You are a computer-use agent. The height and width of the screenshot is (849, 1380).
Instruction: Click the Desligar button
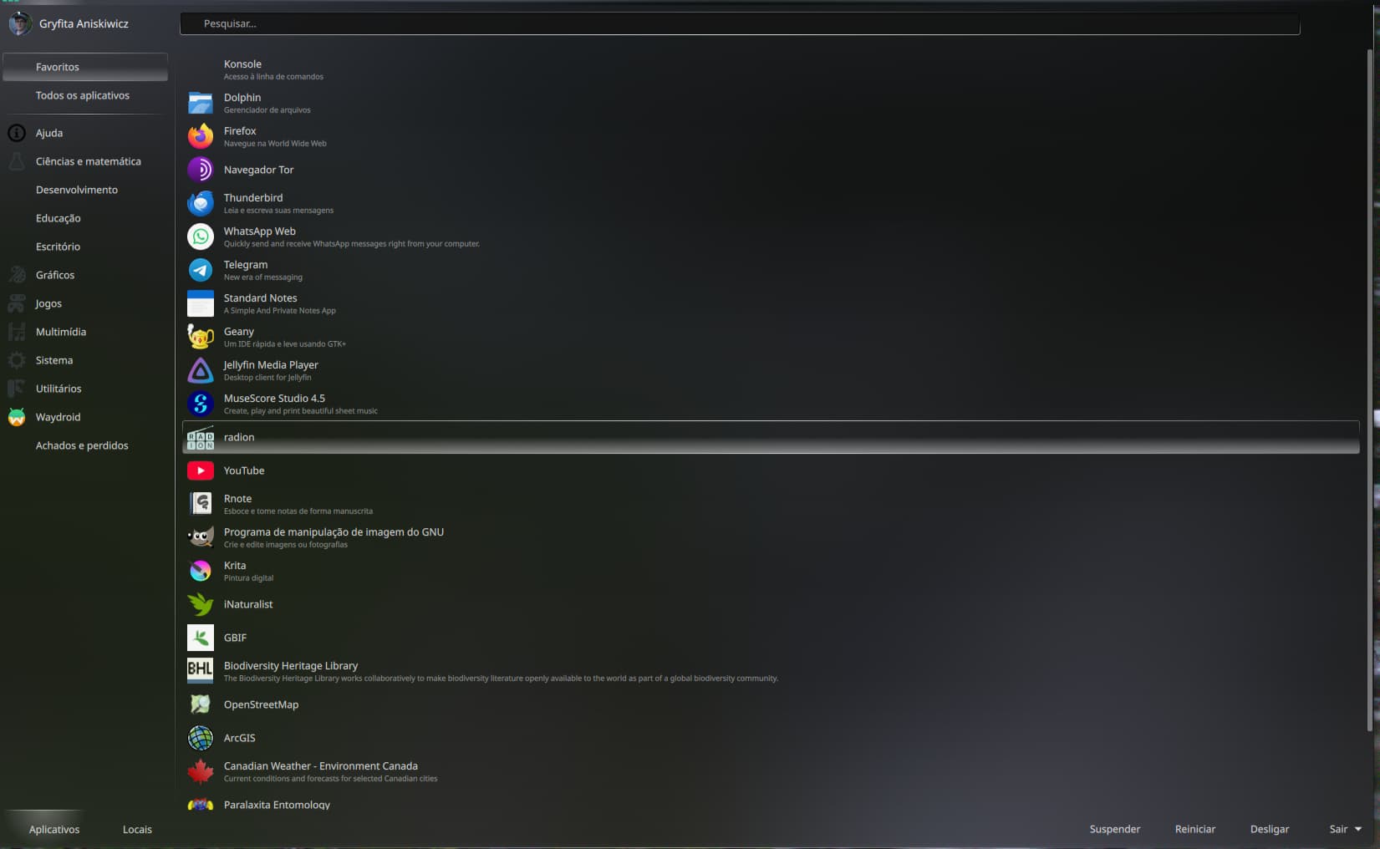coord(1270,829)
